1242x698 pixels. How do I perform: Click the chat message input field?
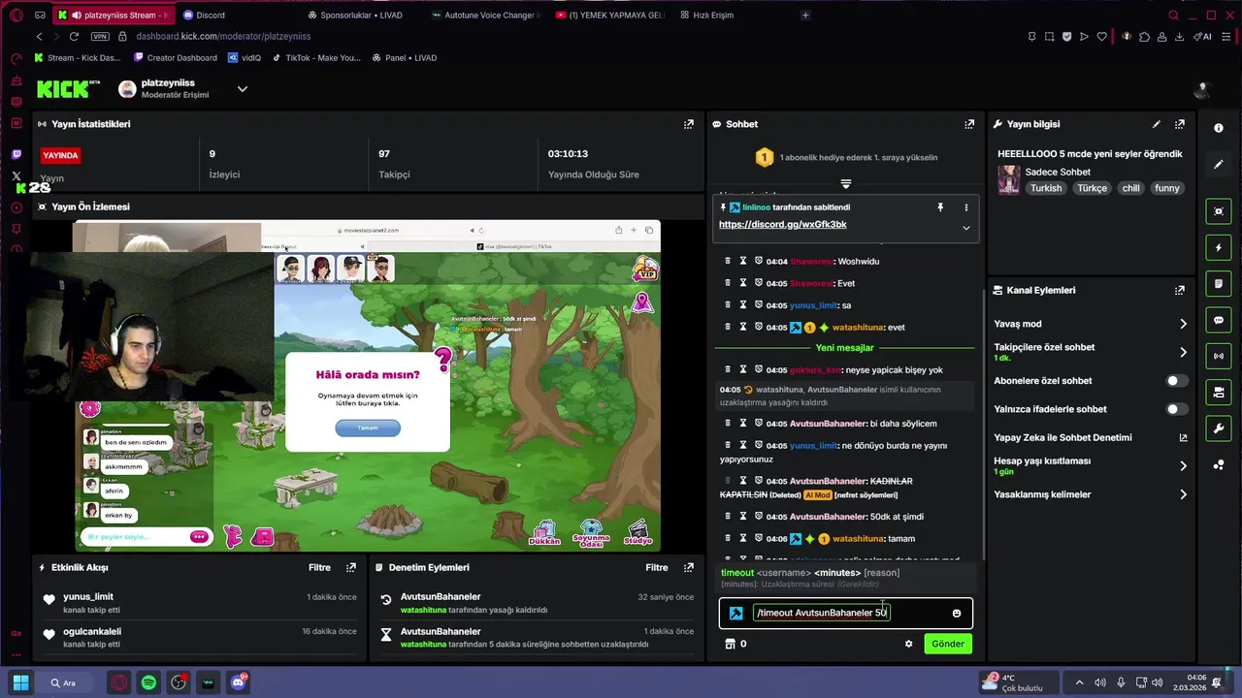point(846,613)
